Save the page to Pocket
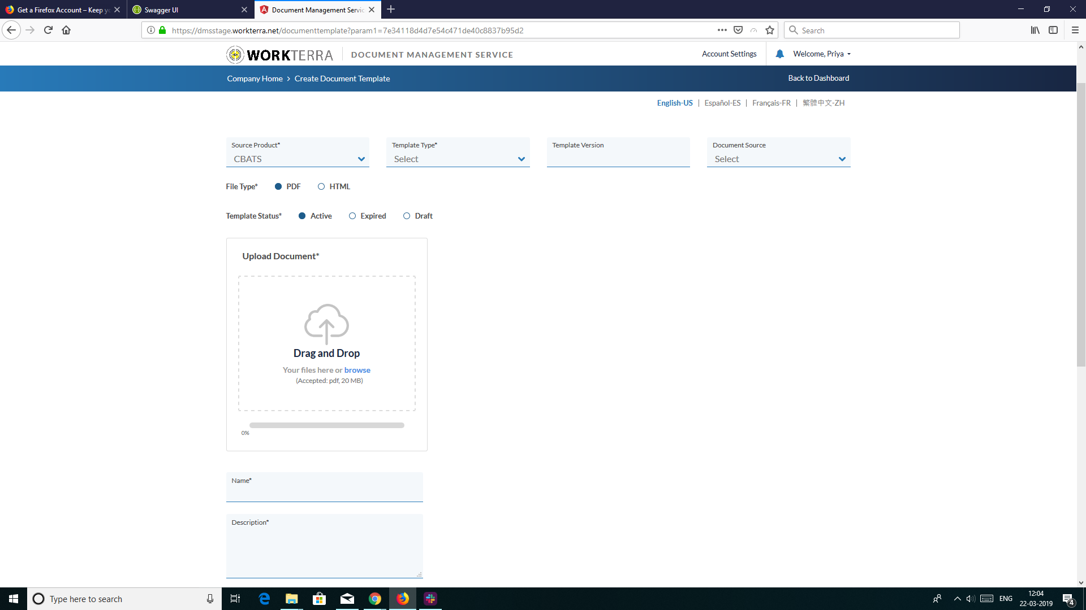The height and width of the screenshot is (610, 1086). pyautogui.click(x=738, y=30)
